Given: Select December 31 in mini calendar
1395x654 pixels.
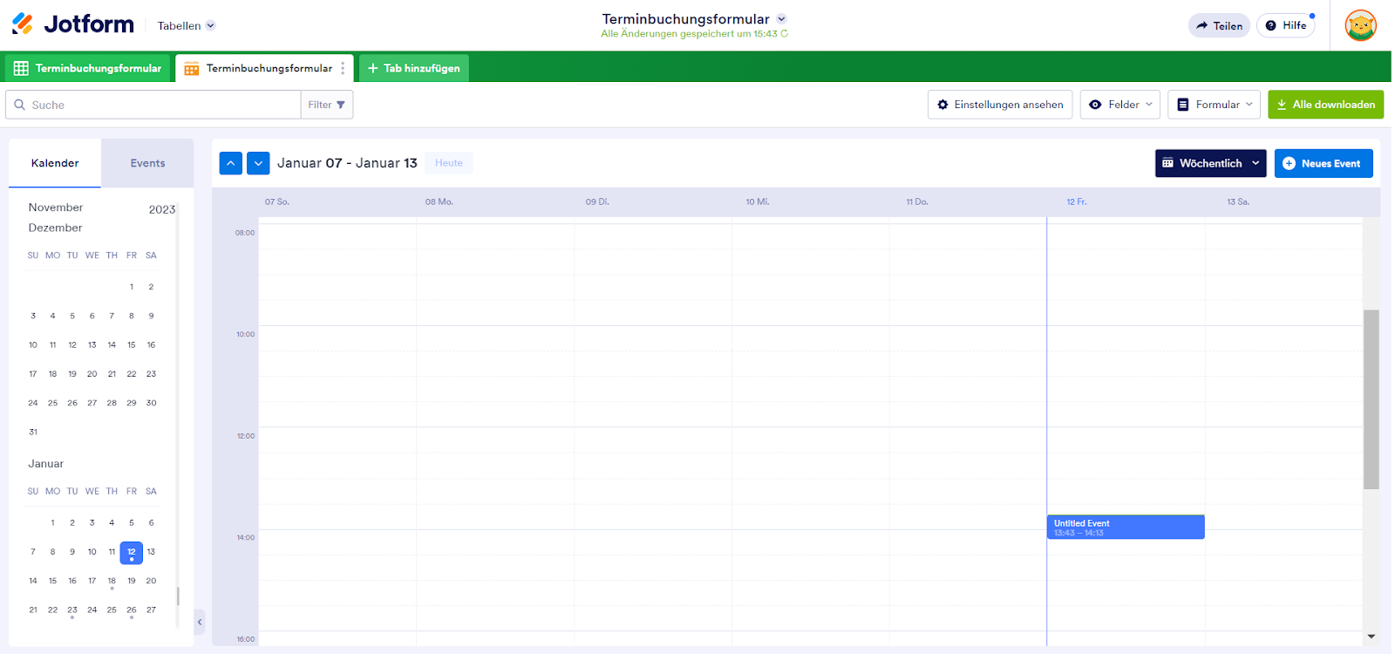Looking at the screenshot, I should click(x=33, y=432).
